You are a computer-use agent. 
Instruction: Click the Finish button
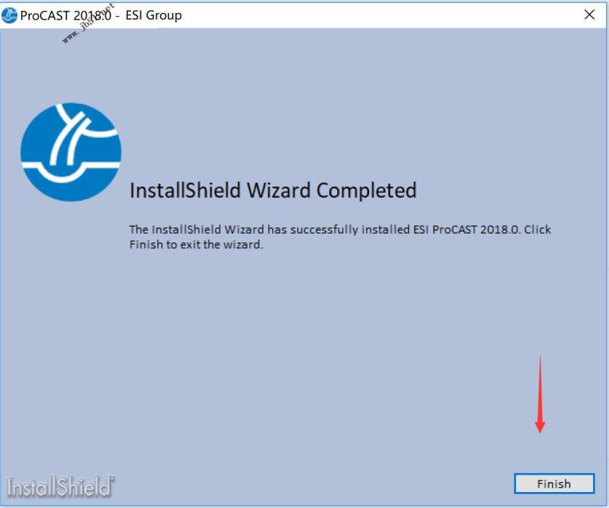(x=554, y=483)
